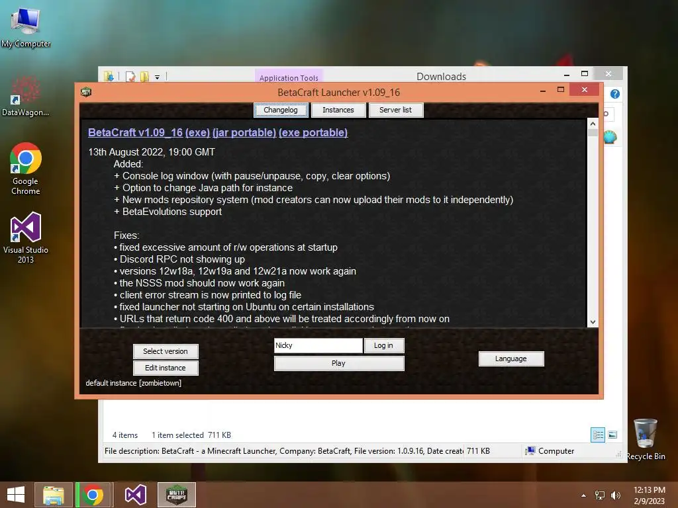Show hidden system tray icons
The height and width of the screenshot is (508, 678).
pos(583,495)
